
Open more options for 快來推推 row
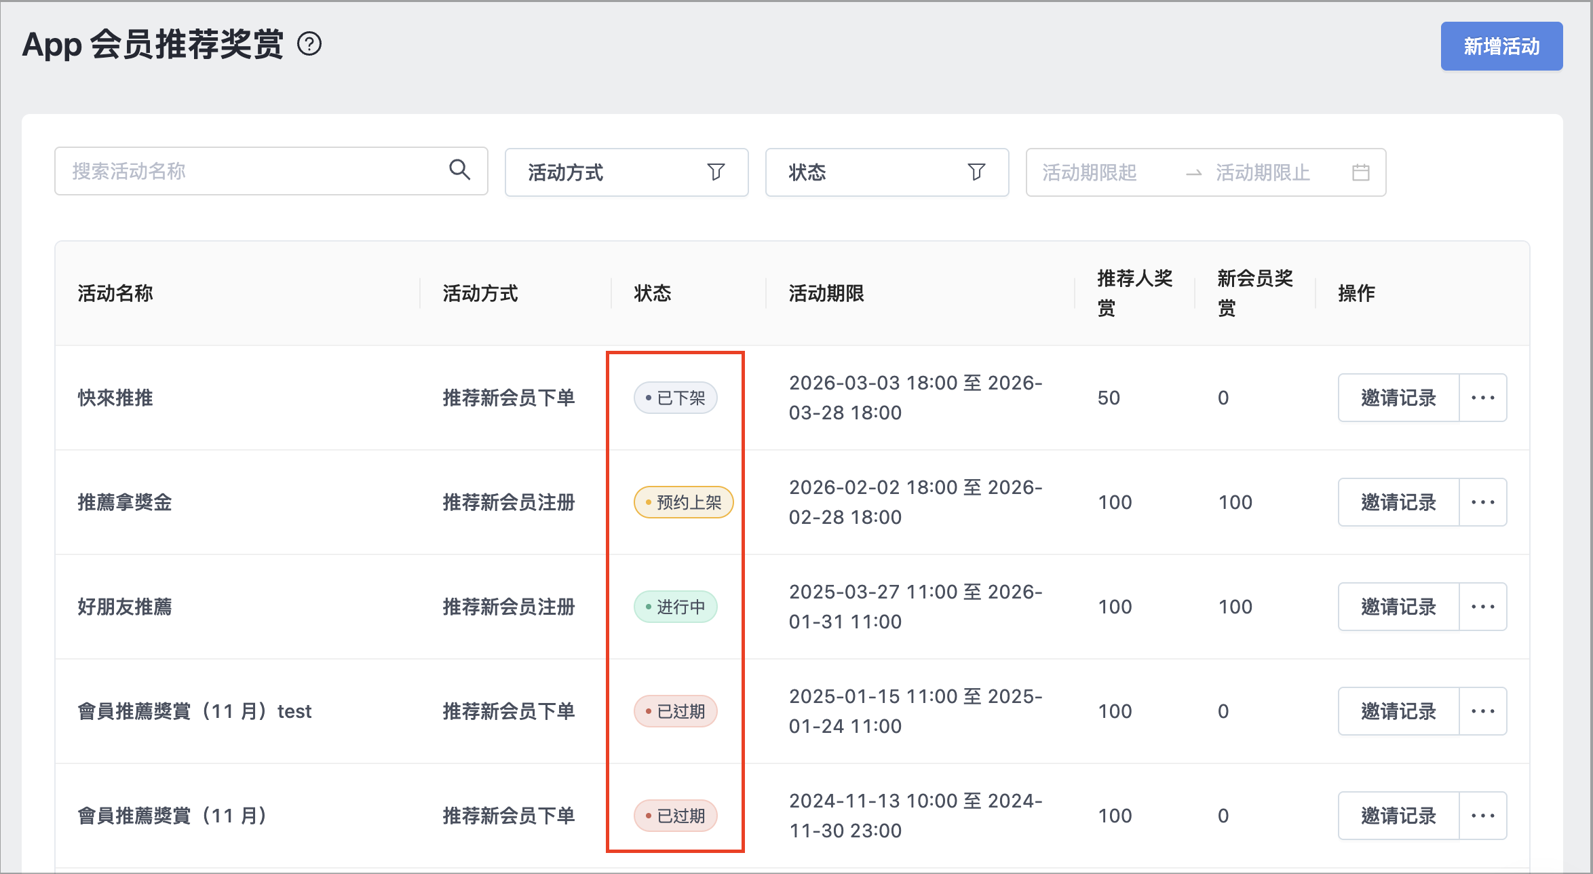click(x=1483, y=398)
